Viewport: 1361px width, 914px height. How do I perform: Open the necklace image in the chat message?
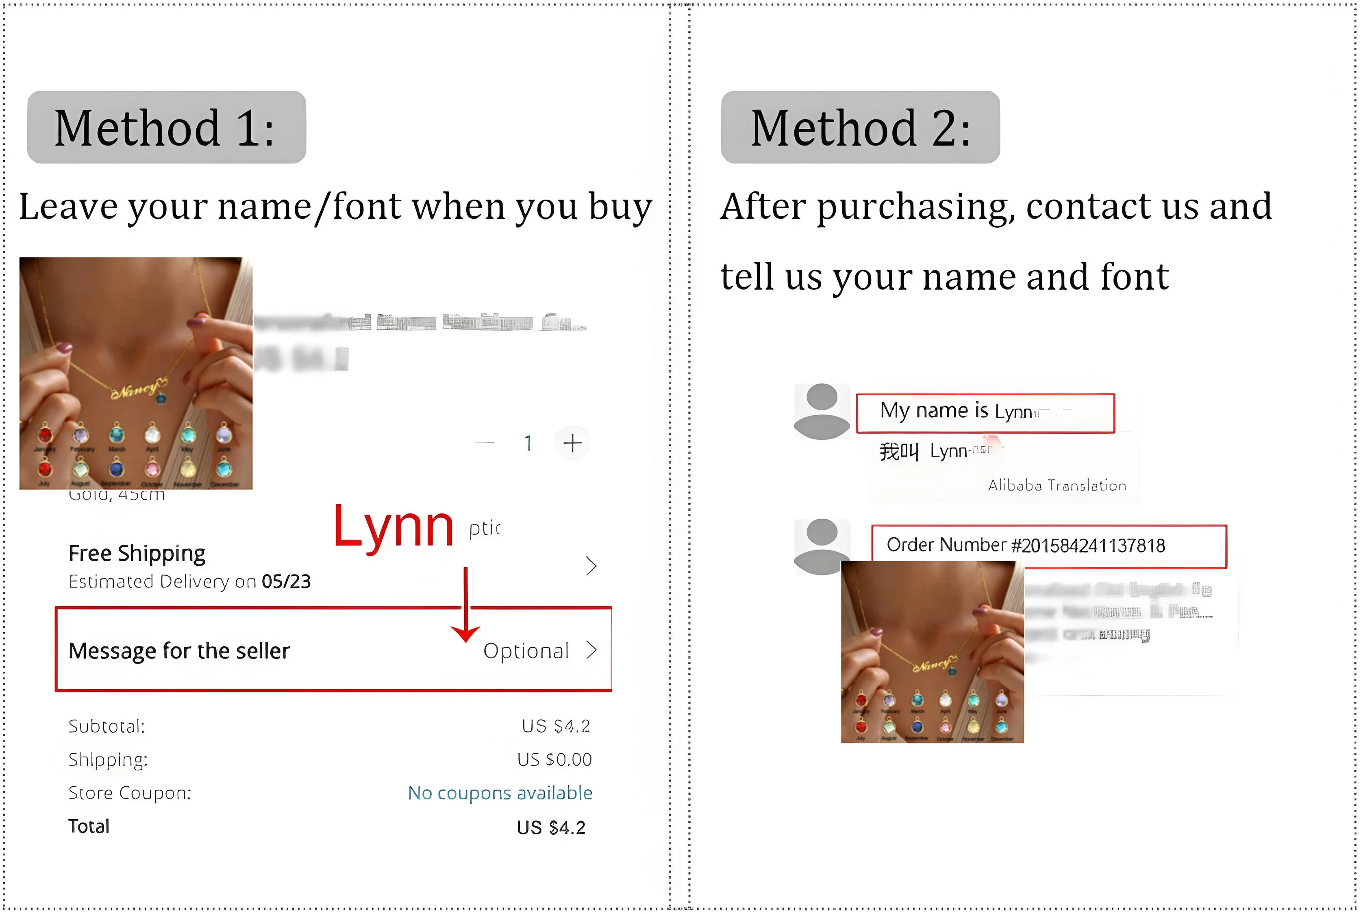[x=932, y=652]
